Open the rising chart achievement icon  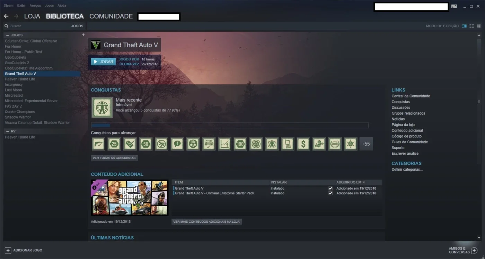[x=224, y=144]
